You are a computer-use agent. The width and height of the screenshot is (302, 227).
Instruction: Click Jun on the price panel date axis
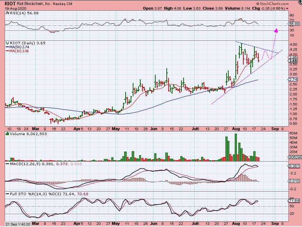click(x=154, y=129)
